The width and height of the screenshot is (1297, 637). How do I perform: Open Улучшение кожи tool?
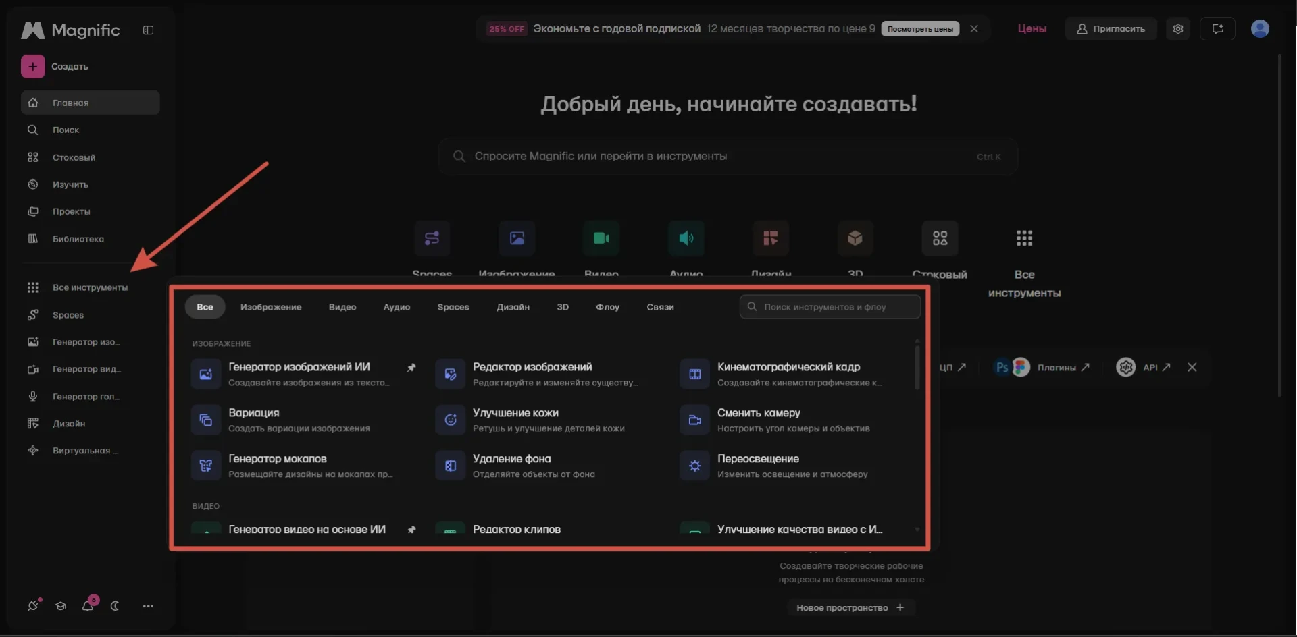coord(549,420)
